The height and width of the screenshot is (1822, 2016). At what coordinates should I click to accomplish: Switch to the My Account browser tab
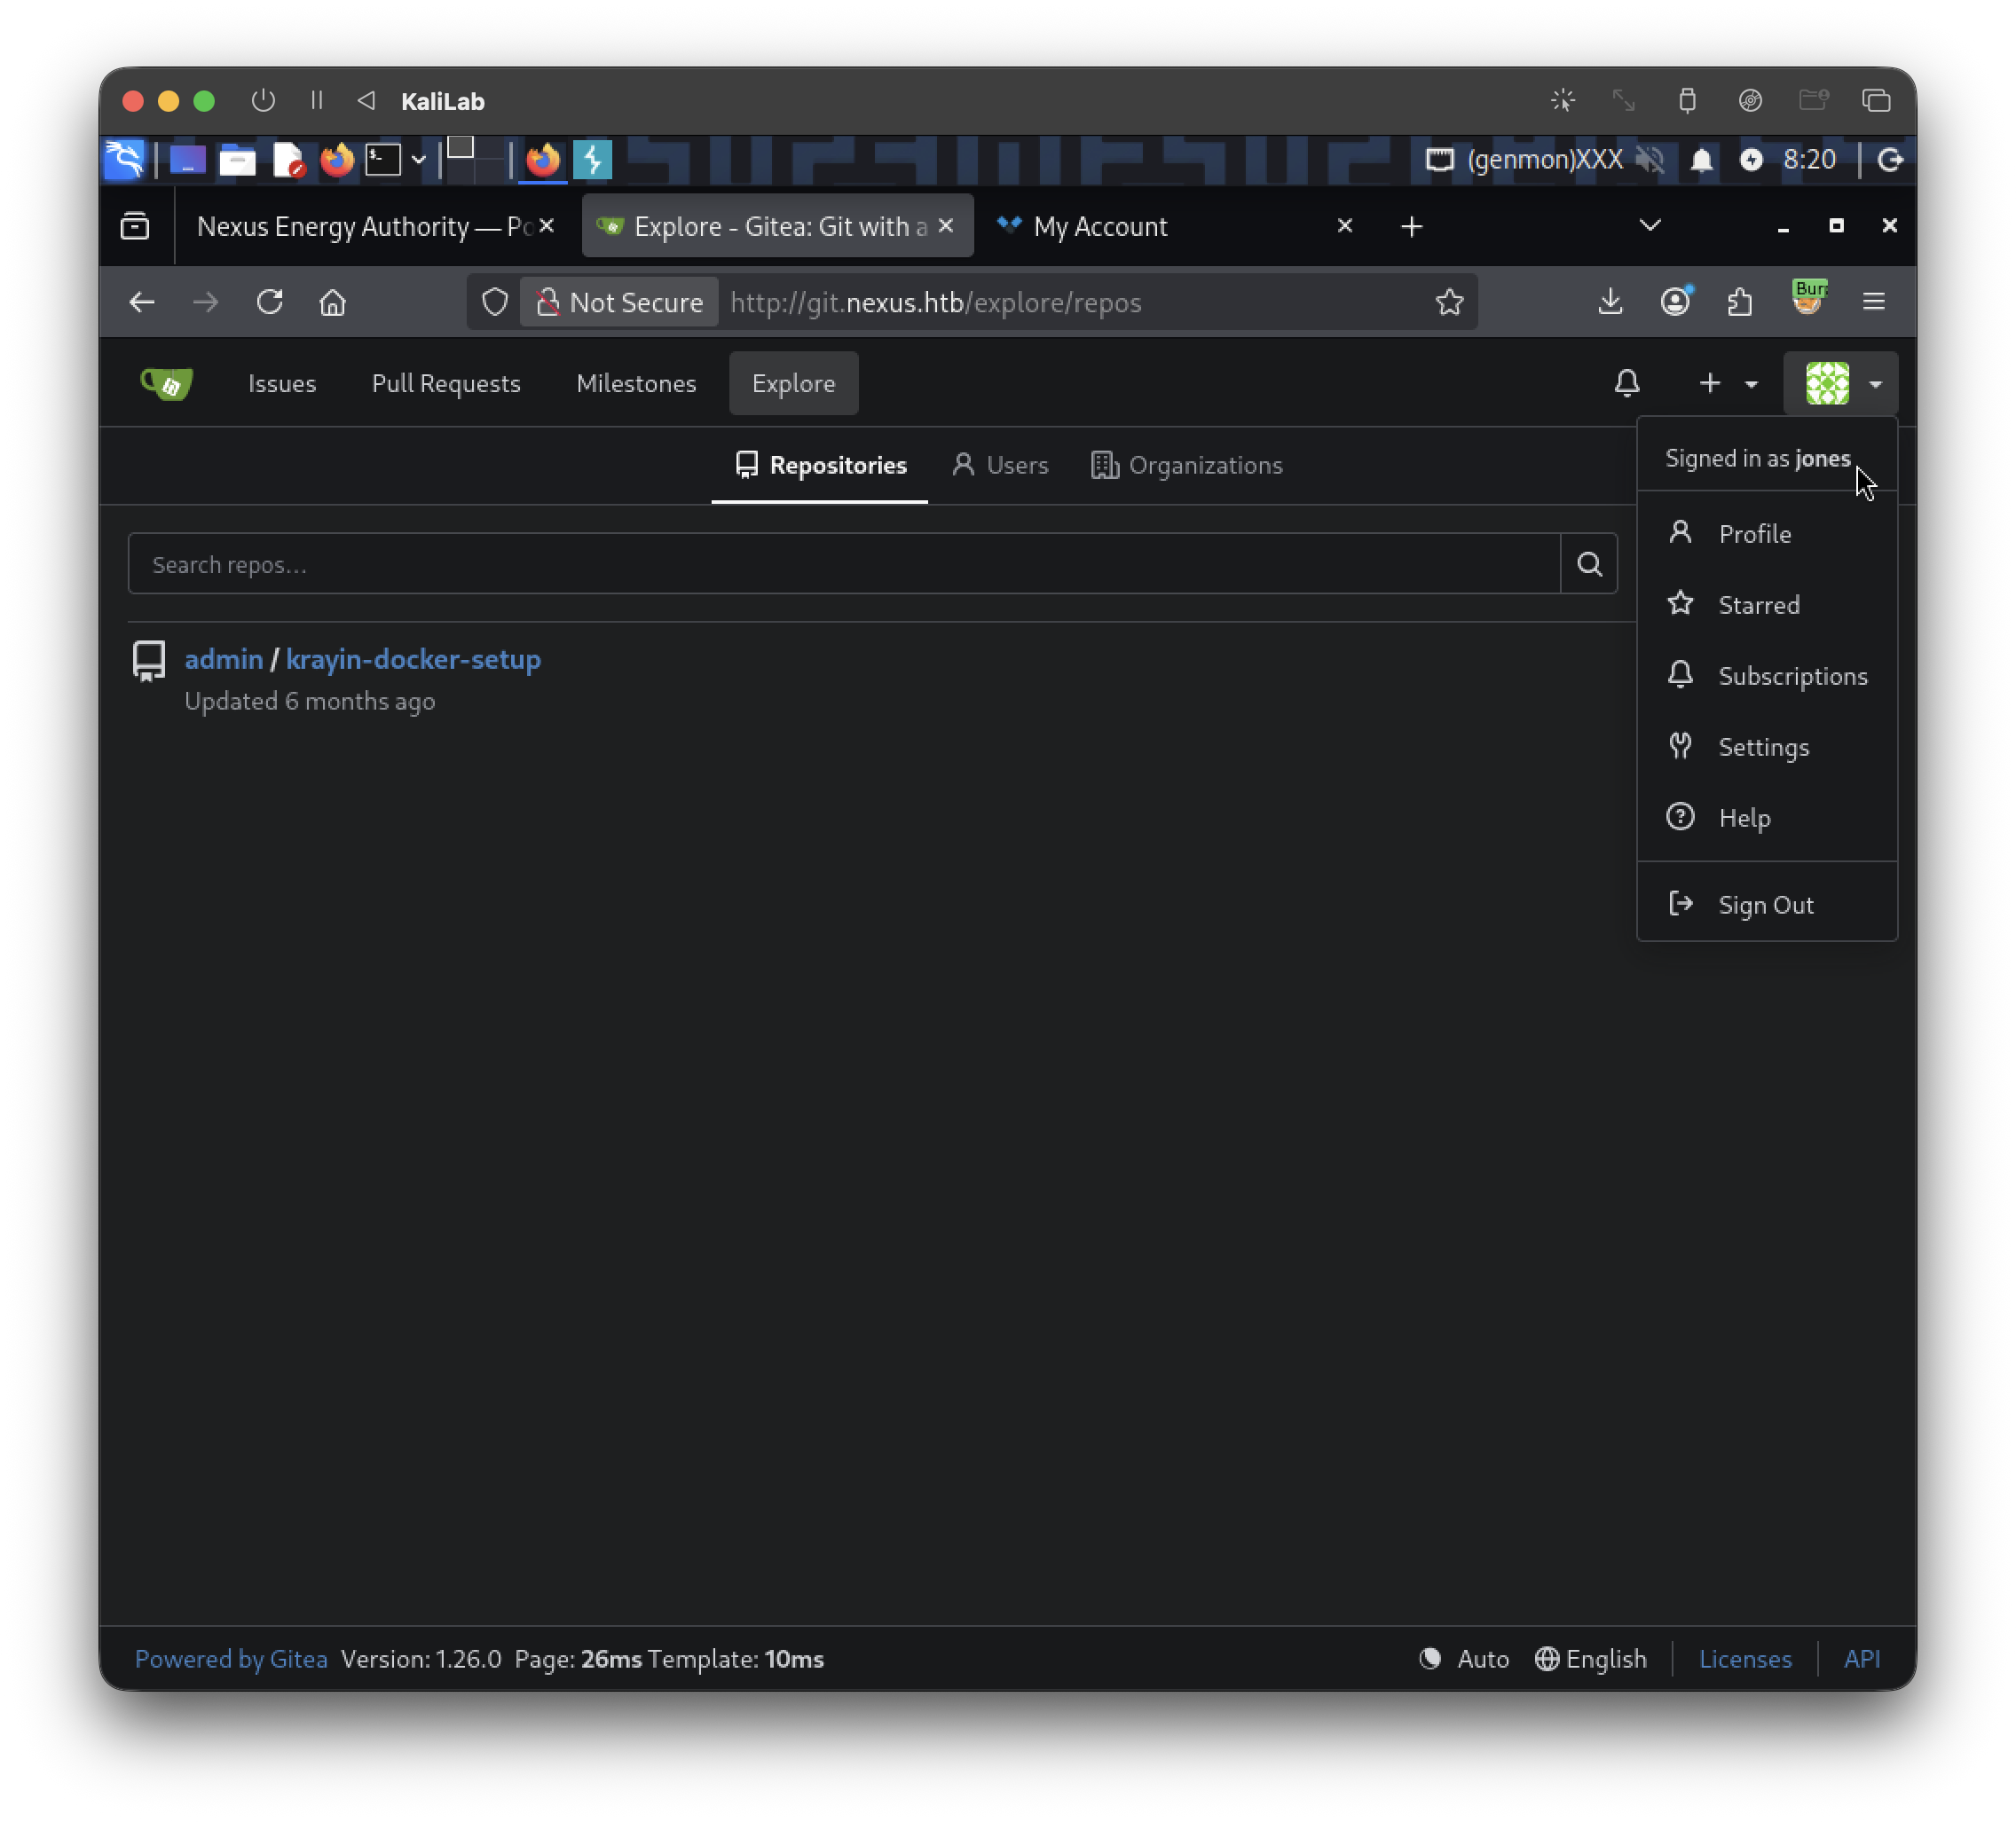pos(1100,227)
